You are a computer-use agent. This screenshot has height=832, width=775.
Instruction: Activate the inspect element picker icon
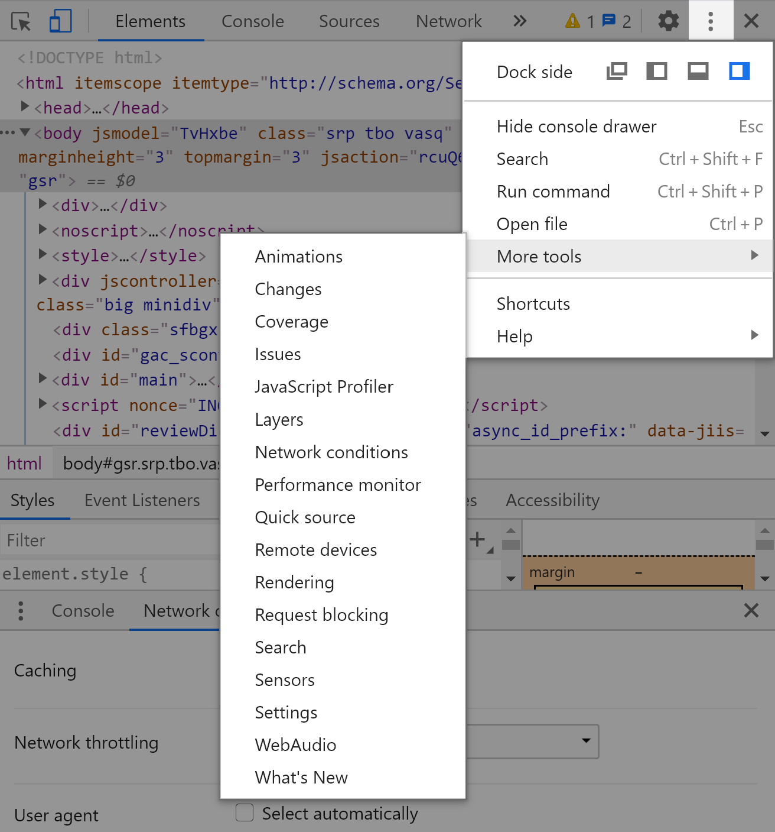pos(21,21)
